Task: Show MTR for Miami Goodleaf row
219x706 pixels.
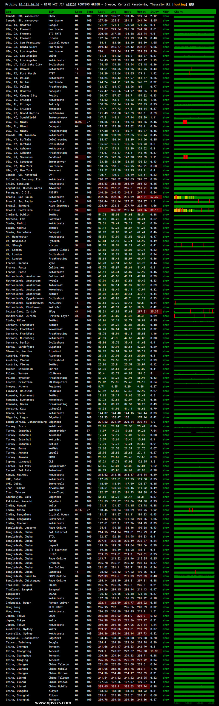Action: pos(166,122)
